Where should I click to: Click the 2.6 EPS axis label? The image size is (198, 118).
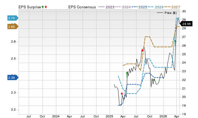tap(13, 42)
